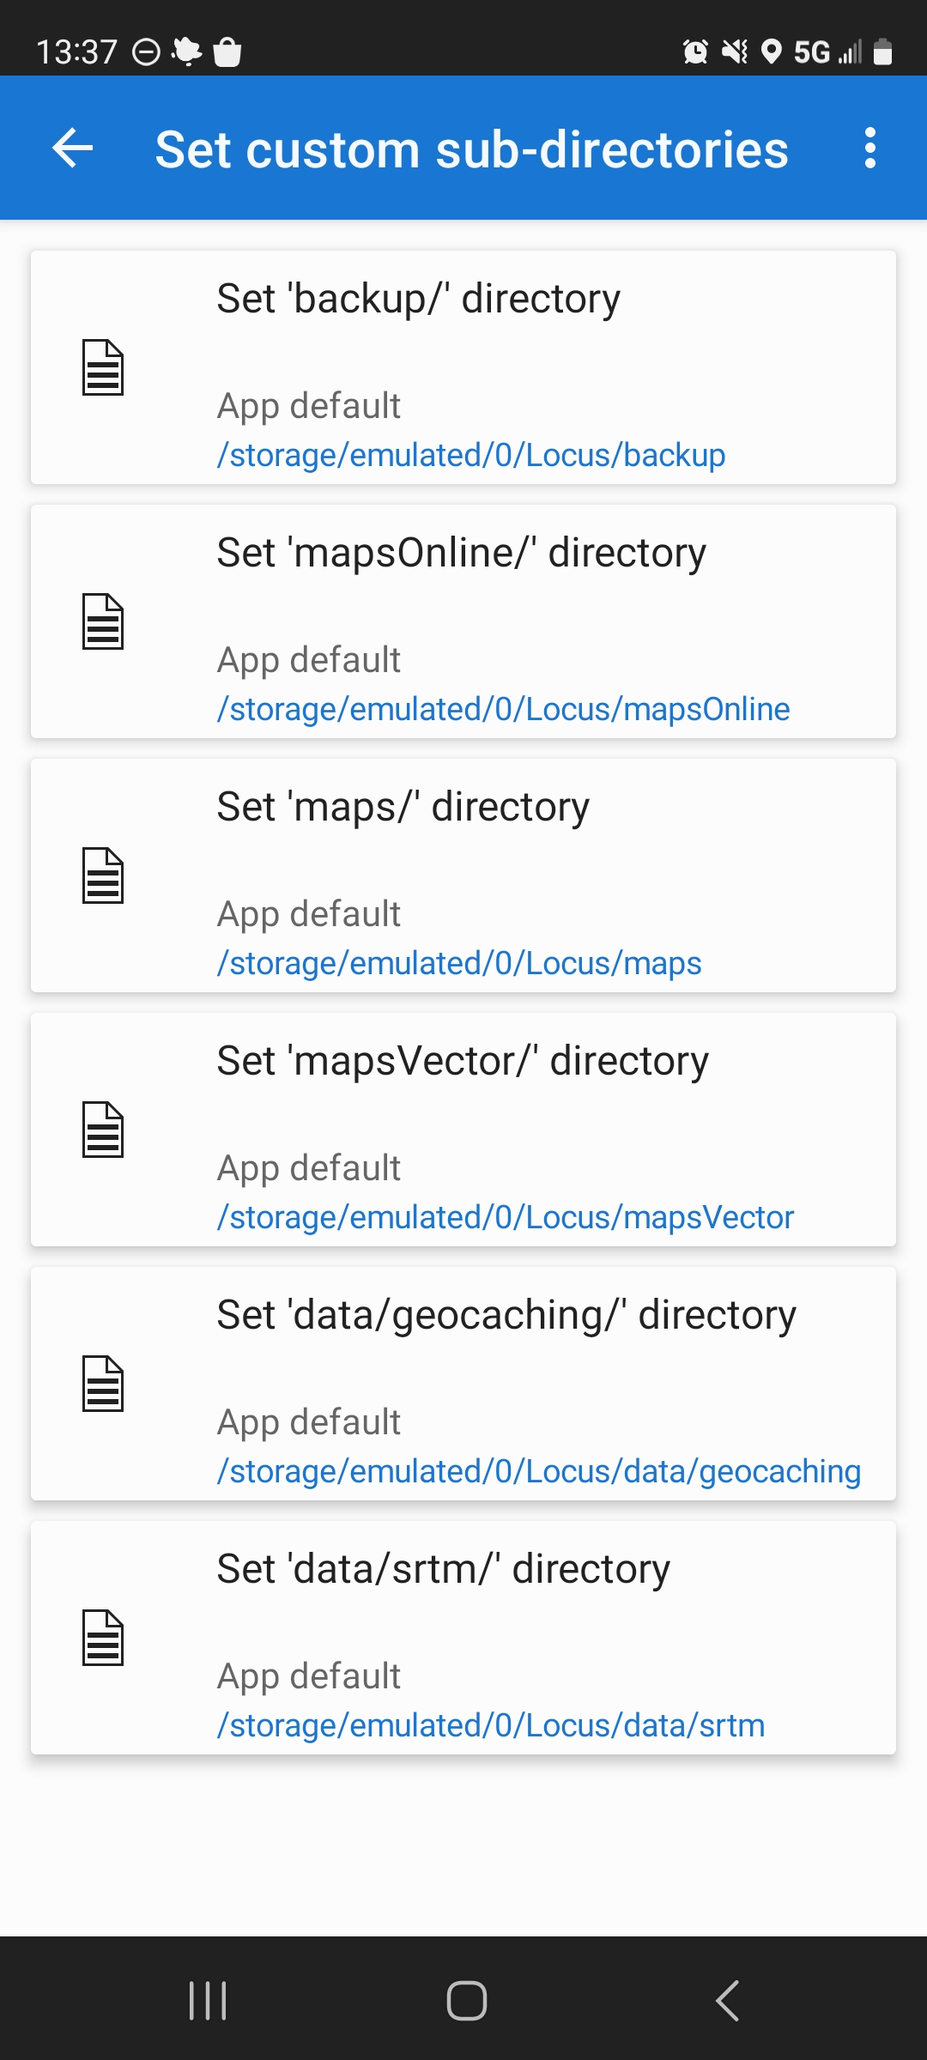This screenshot has height=2060, width=927.
Task: Open Set 'mapsOnline/' directory option
Action: pyautogui.click(x=461, y=553)
